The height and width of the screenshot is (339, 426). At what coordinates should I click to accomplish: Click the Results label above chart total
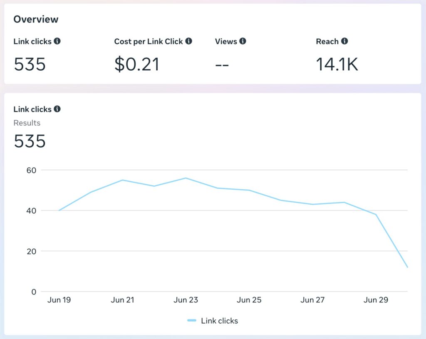pyautogui.click(x=27, y=123)
